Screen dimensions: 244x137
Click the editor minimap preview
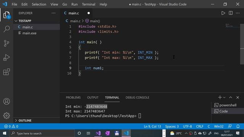[233, 25]
